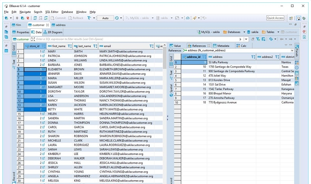This screenshot has width=311, height=184.
Task: Click the Open Perspective icon
Action: coord(291,18)
